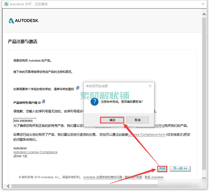Click the serial number field showing 666-69696969
Viewport: 209px width, 191px height.
pyautogui.click(x=25, y=121)
